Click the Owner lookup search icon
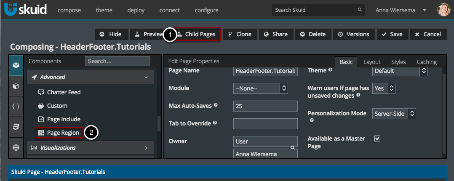Screen dimensions: 454x181 coord(293,148)
